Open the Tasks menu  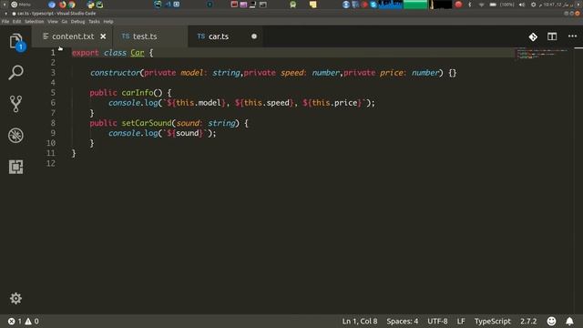coord(94,22)
